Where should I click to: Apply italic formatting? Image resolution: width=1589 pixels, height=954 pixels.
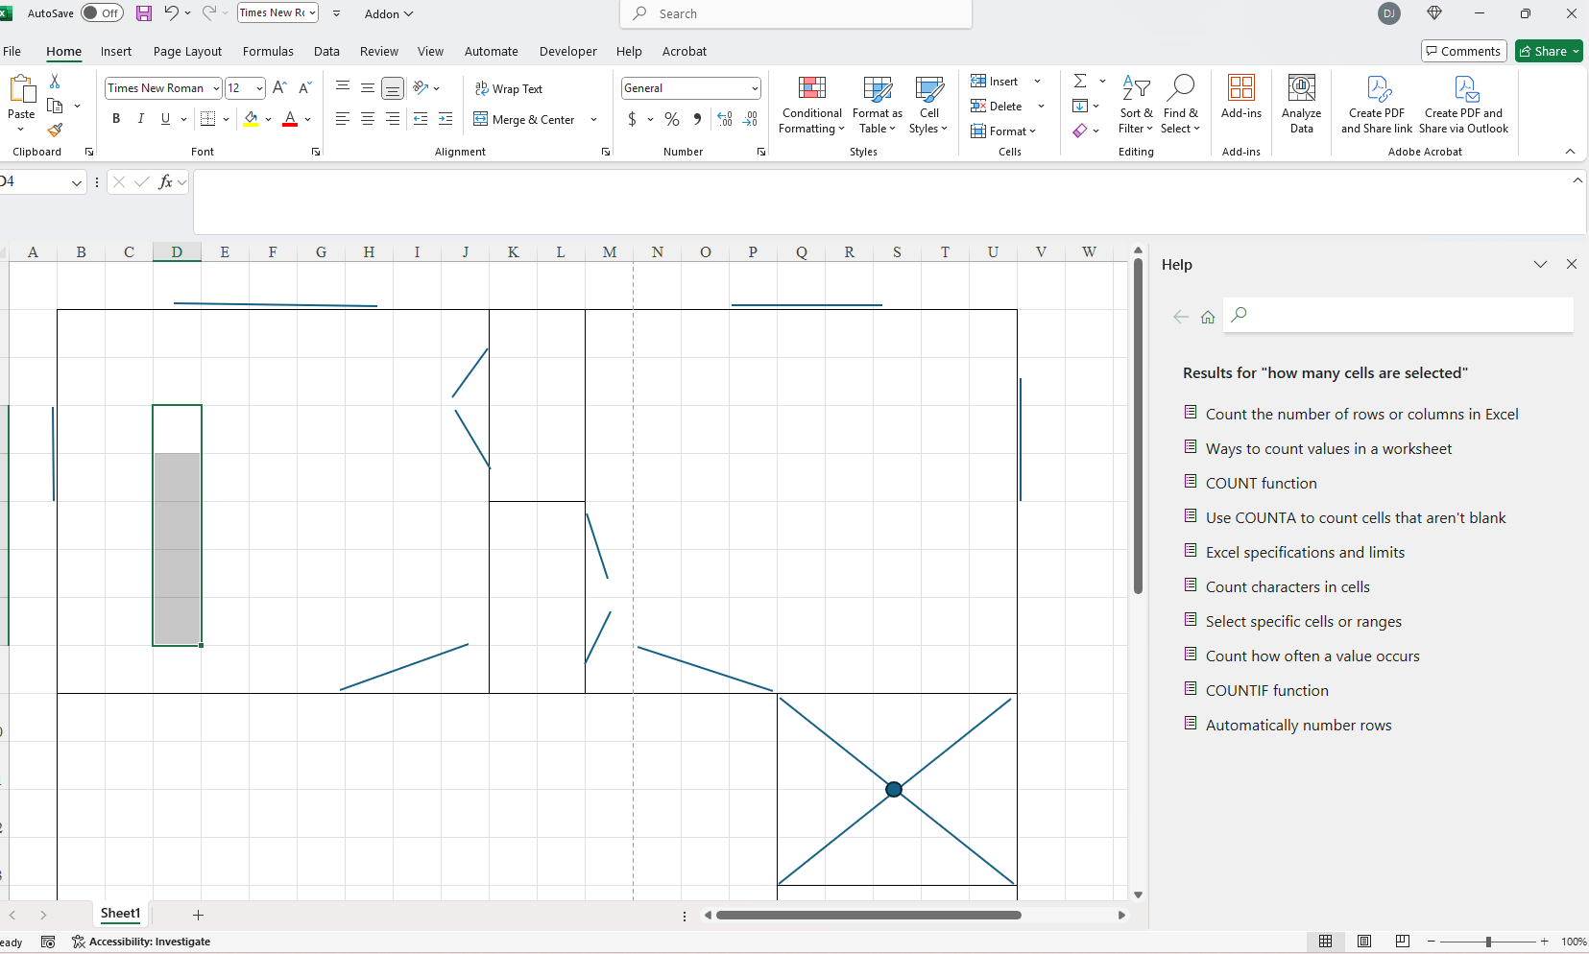(141, 119)
